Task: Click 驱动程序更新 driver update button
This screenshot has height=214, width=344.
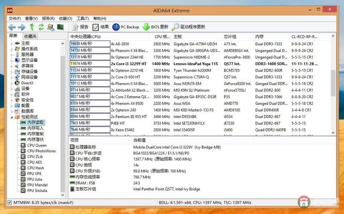Action: click(188, 27)
